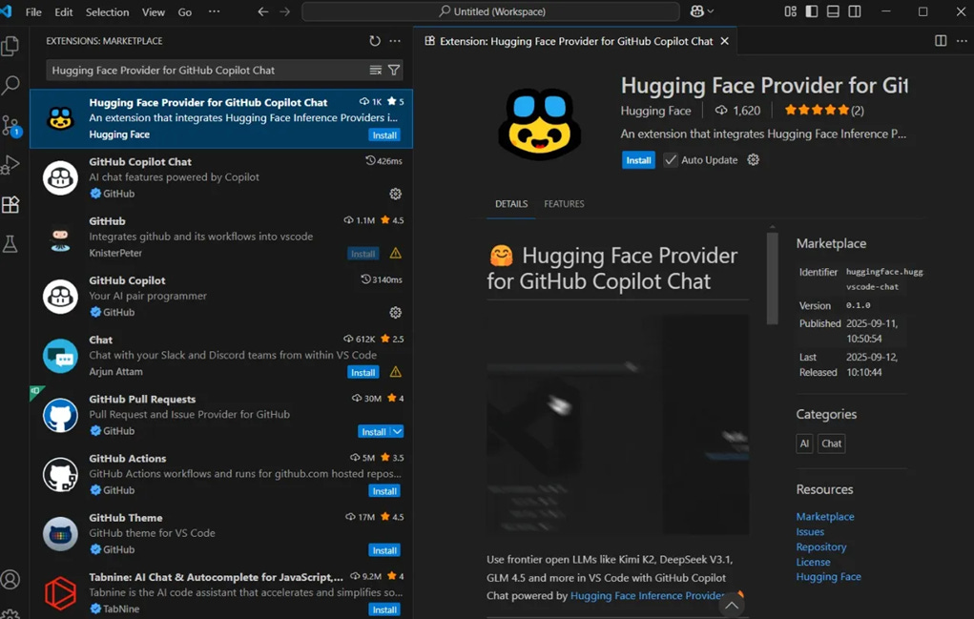Viewport: 974px width, 619px height.
Task: Open the extension filter options
Action: [394, 71]
